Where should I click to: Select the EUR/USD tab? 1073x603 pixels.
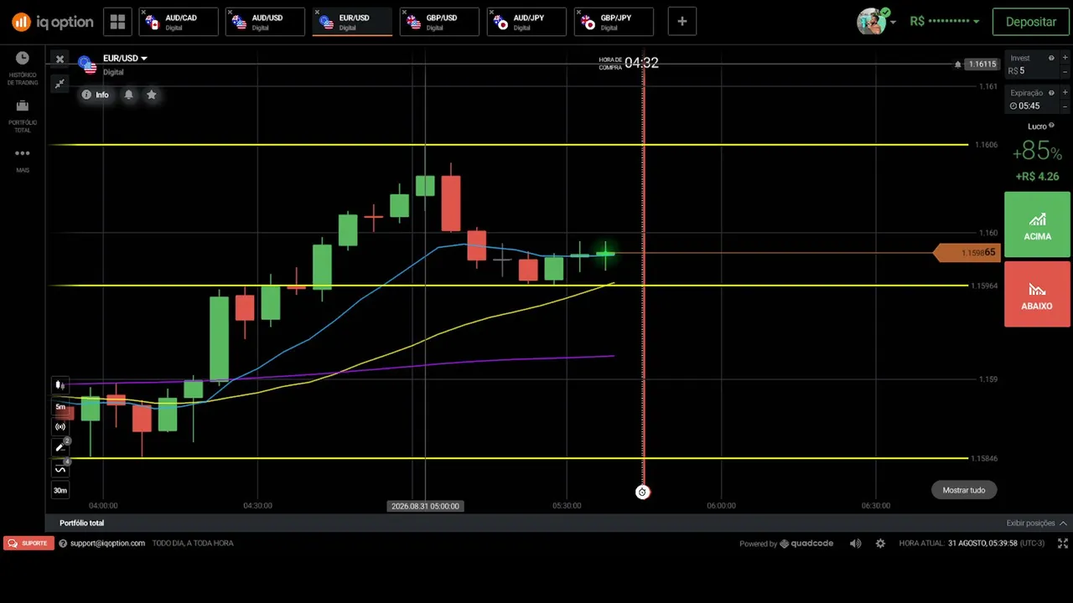tap(353, 22)
